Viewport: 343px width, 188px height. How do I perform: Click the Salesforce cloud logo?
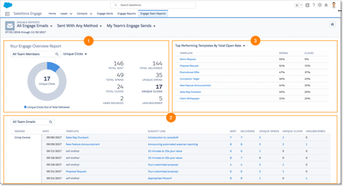click(x=8, y=5)
